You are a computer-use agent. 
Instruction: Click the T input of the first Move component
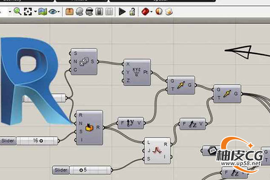pyautogui.click(x=172, y=89)
